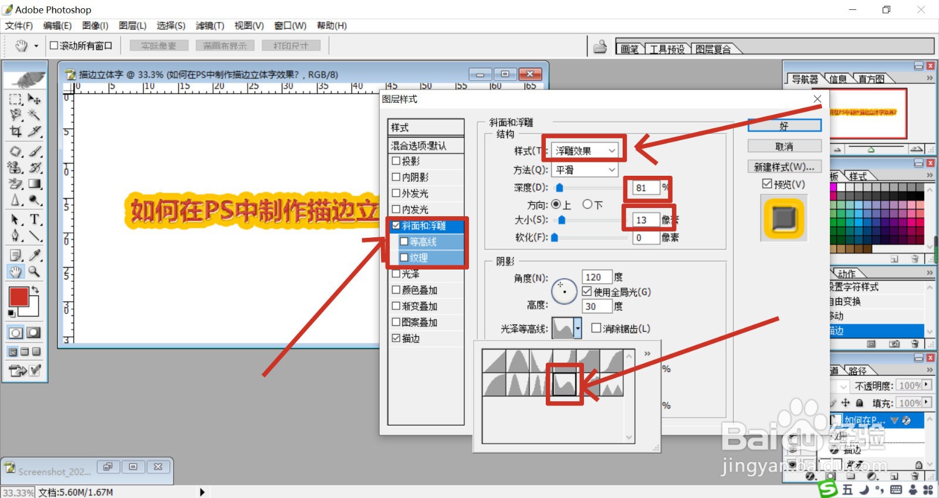Open the 画笔 palette tab
This screenshot has width=939, height=498.
tap(629, 49)
